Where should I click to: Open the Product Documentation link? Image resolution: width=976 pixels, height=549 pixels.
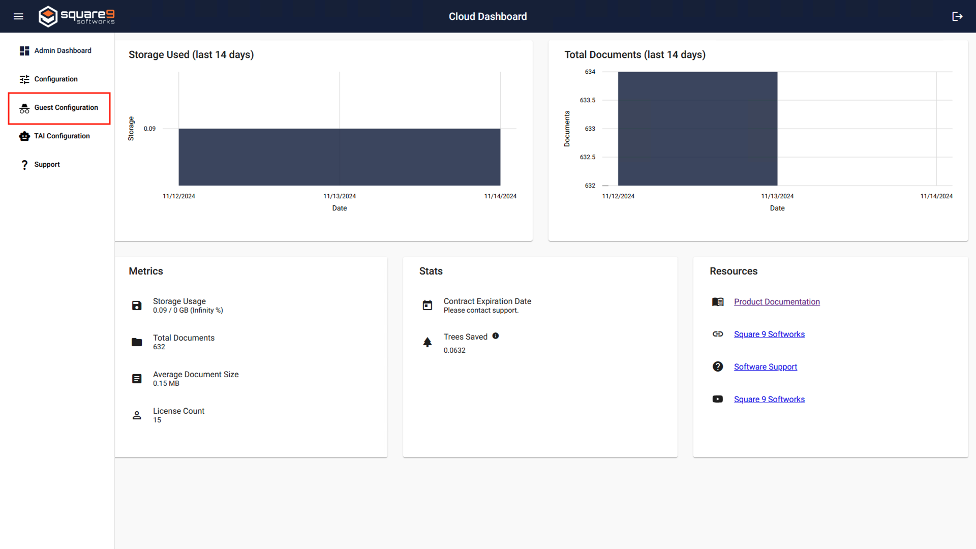pos(777,301)
